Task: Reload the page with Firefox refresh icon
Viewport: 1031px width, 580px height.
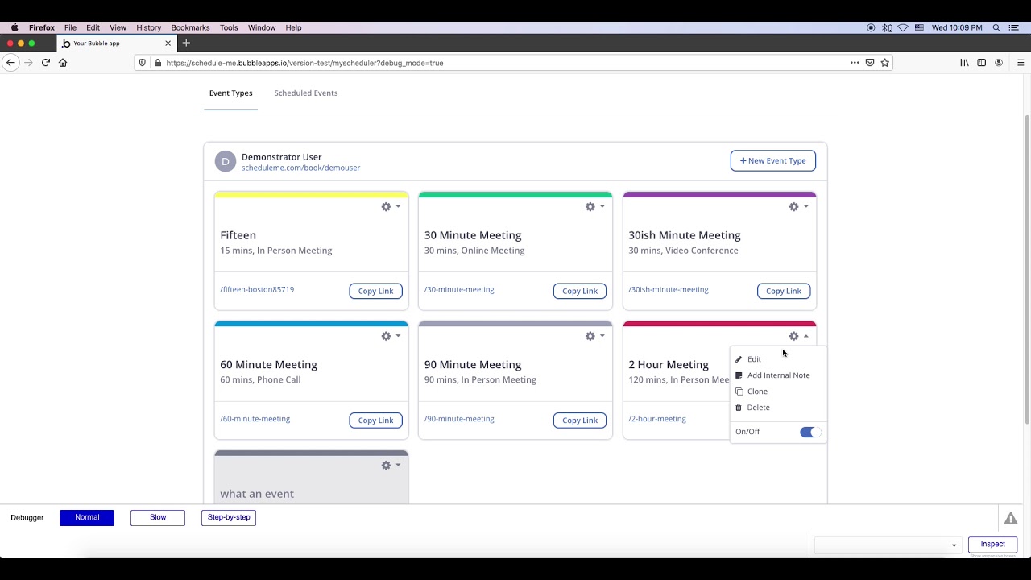Action: point(46,63)
